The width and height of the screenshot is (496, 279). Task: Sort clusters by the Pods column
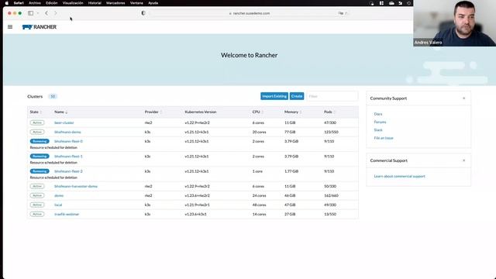(329, 112)
